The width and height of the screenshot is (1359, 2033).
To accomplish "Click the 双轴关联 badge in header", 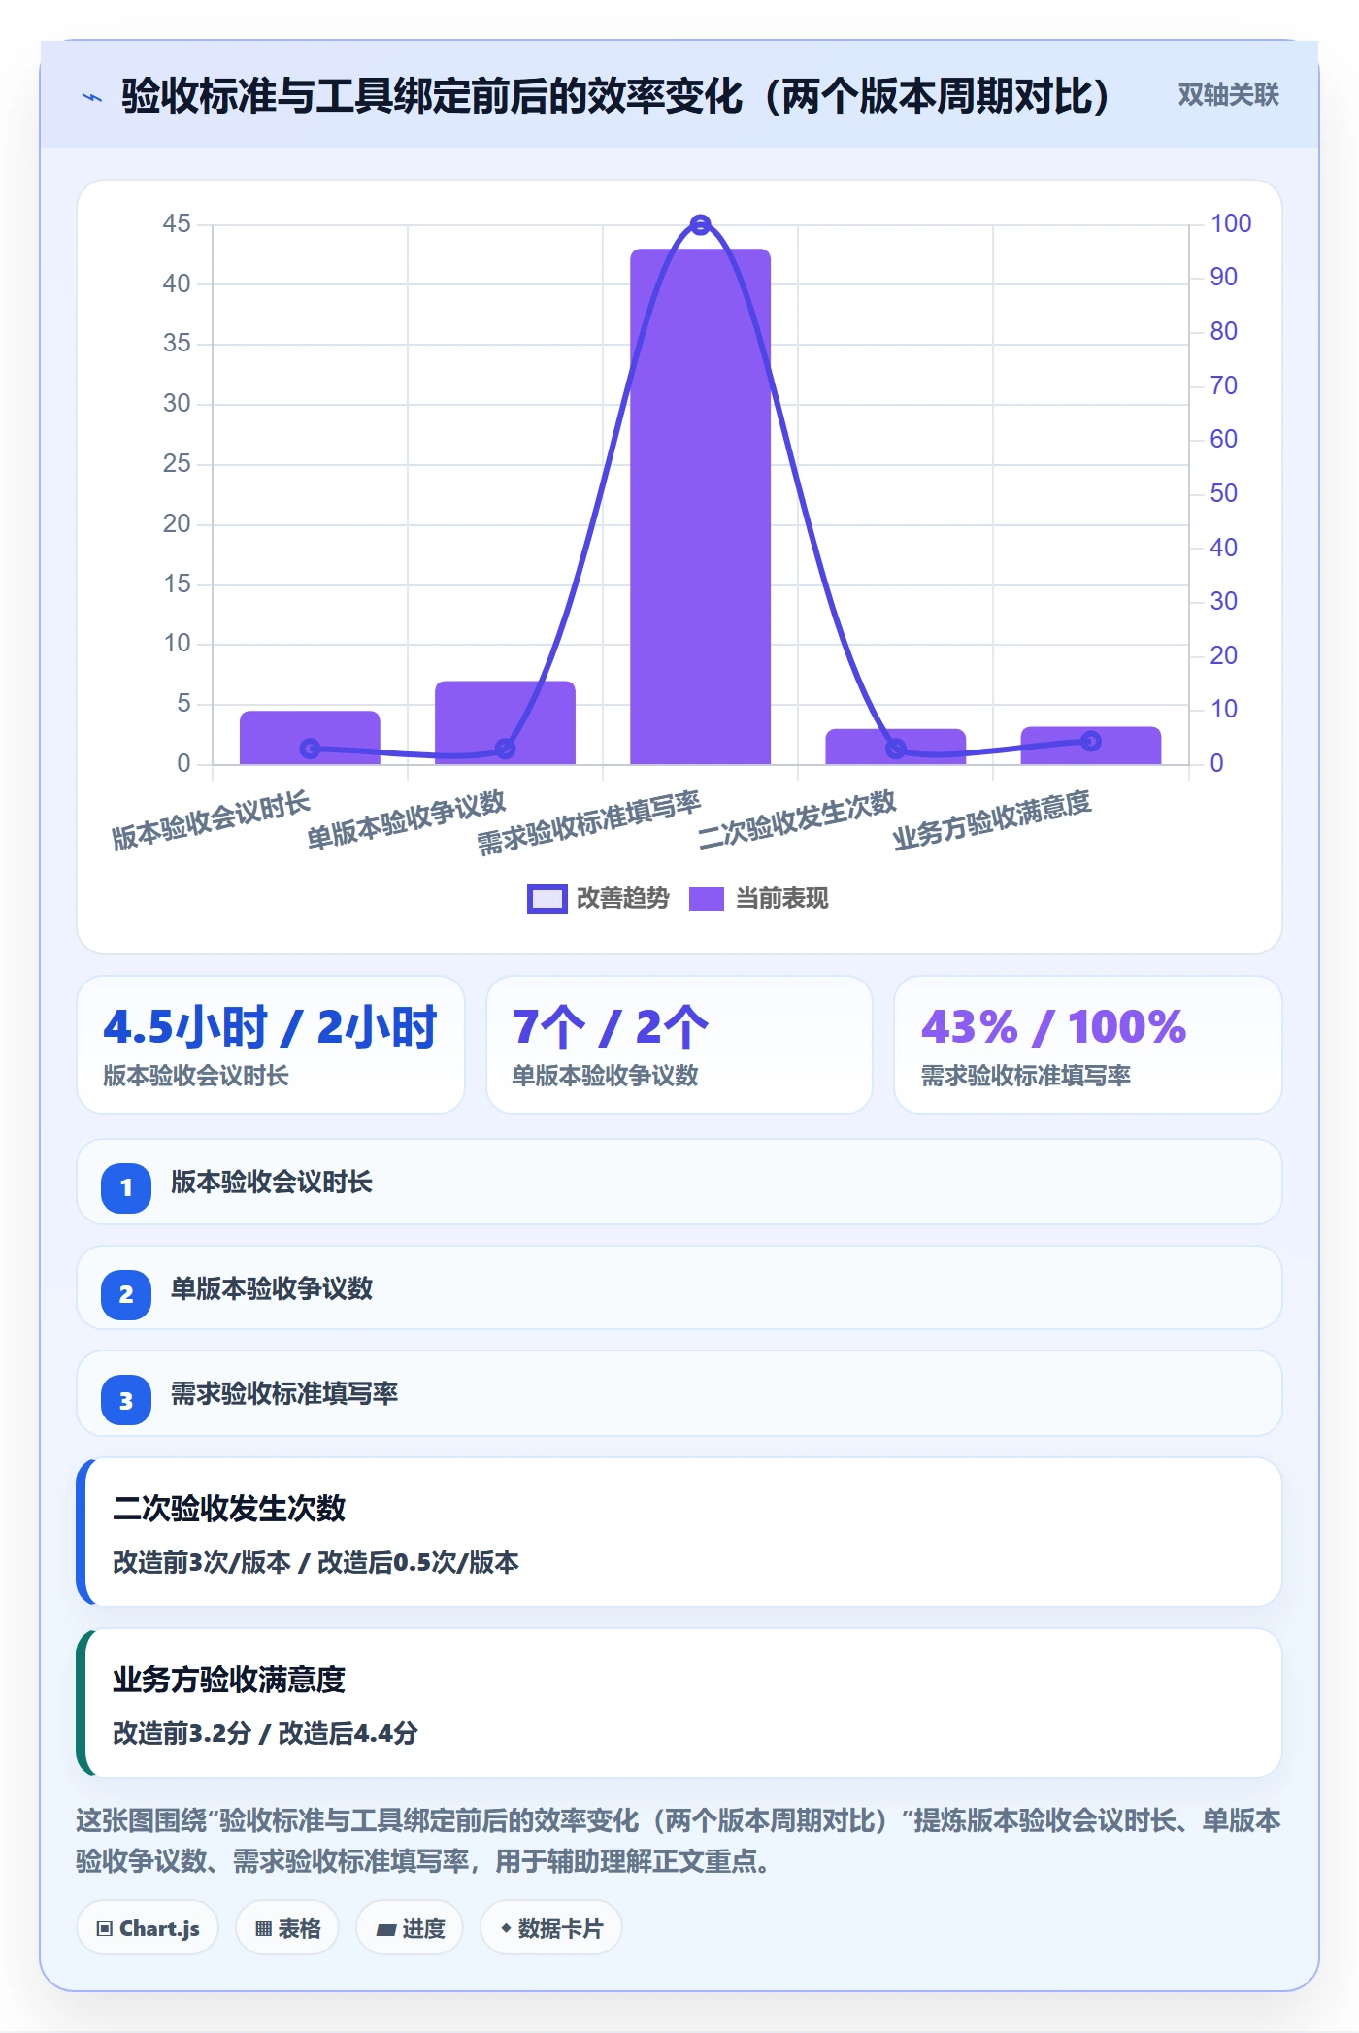I will pos(1228,94).
